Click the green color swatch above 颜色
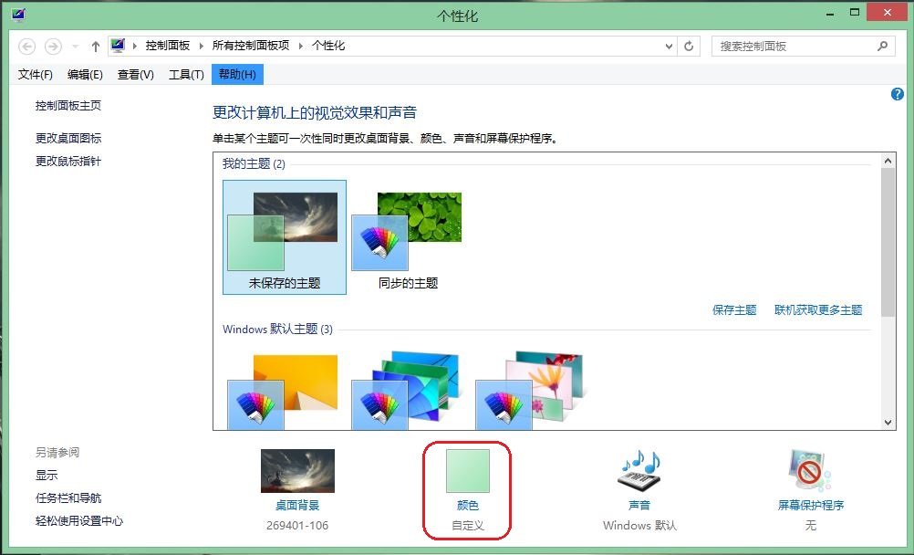 point(467,468)
